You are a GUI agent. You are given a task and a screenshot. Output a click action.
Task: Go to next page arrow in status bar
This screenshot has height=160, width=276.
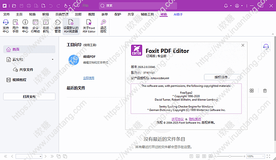pos(45,156)
